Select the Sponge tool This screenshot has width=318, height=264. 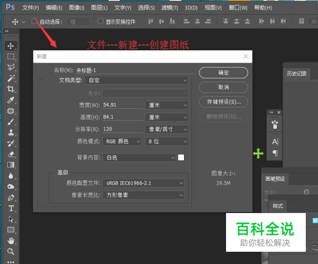(11, 187)
